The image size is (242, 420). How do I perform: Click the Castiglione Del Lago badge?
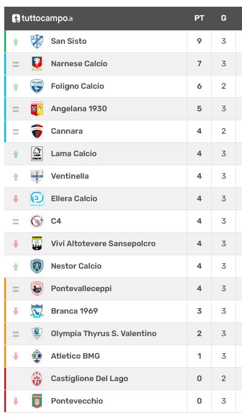click(x=37, y=379)
